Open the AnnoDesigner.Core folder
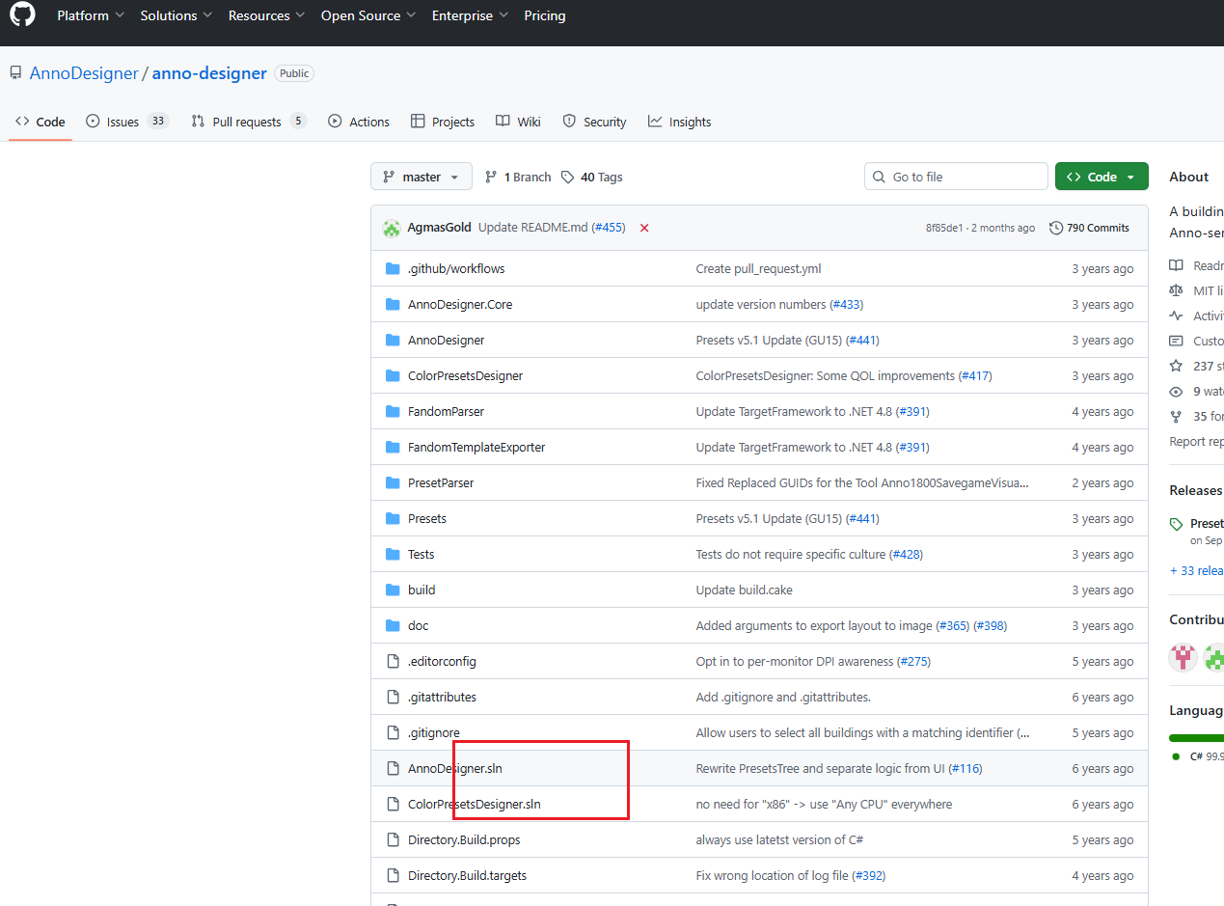The image size is (1224, 906). click(460, 304)
